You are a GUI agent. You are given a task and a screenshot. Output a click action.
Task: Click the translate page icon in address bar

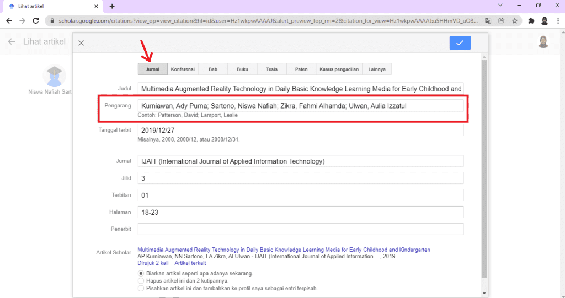coord(488,21)
